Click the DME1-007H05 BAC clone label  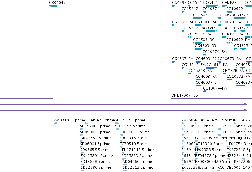point(184,95)
